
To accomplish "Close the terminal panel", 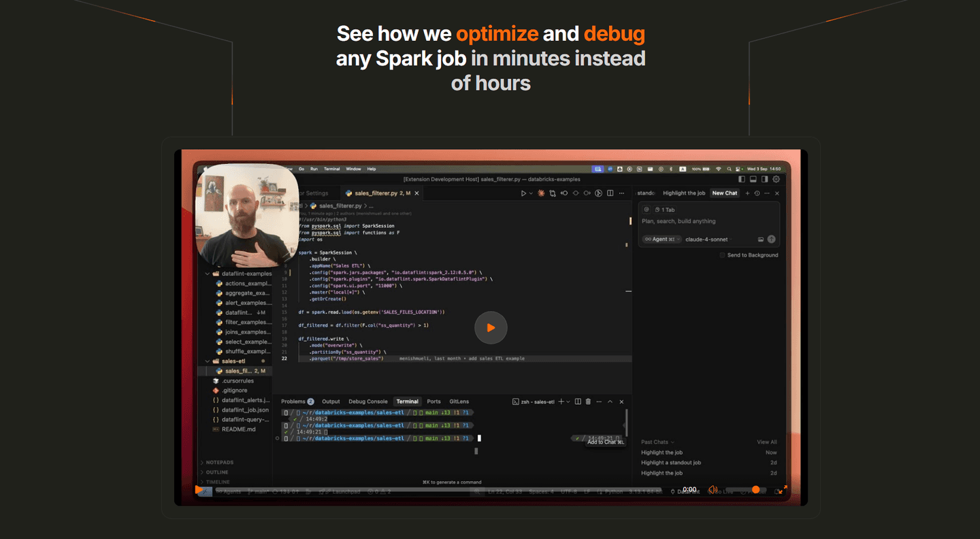I will click(620, 402).
